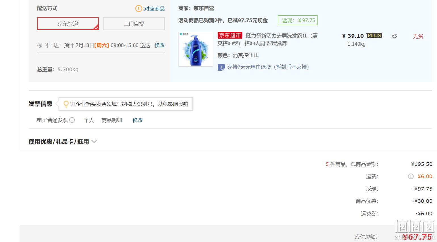Click the 无货 out-of-stock status
Viewport: 437px width, 242px height.
[418, 36]
